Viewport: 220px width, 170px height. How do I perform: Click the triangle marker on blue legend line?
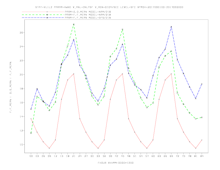[47, 18]
